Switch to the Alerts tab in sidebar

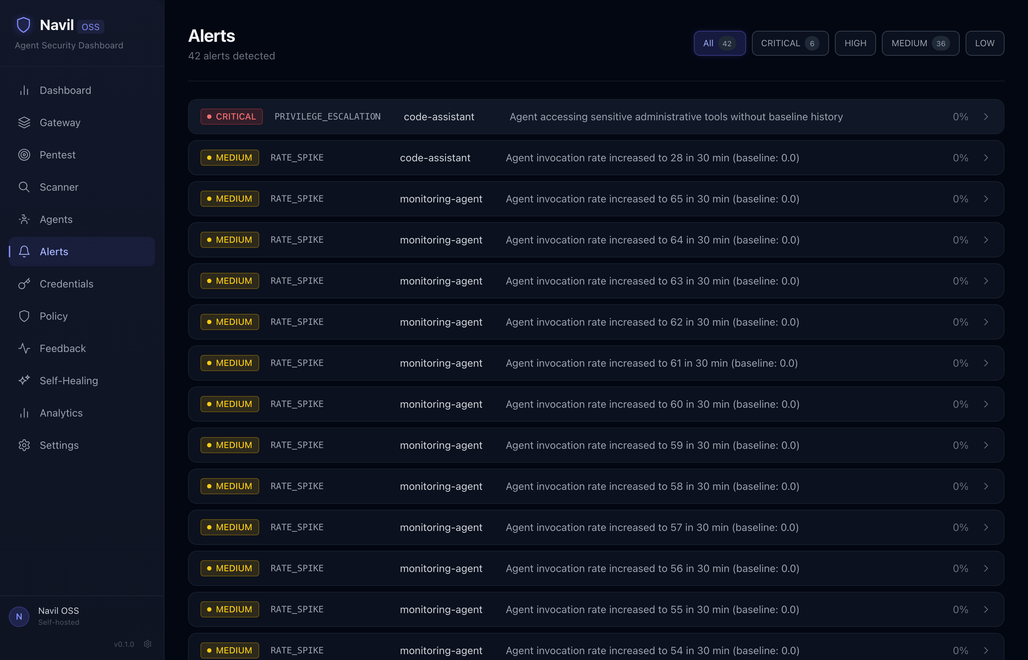tap(54, 252)
